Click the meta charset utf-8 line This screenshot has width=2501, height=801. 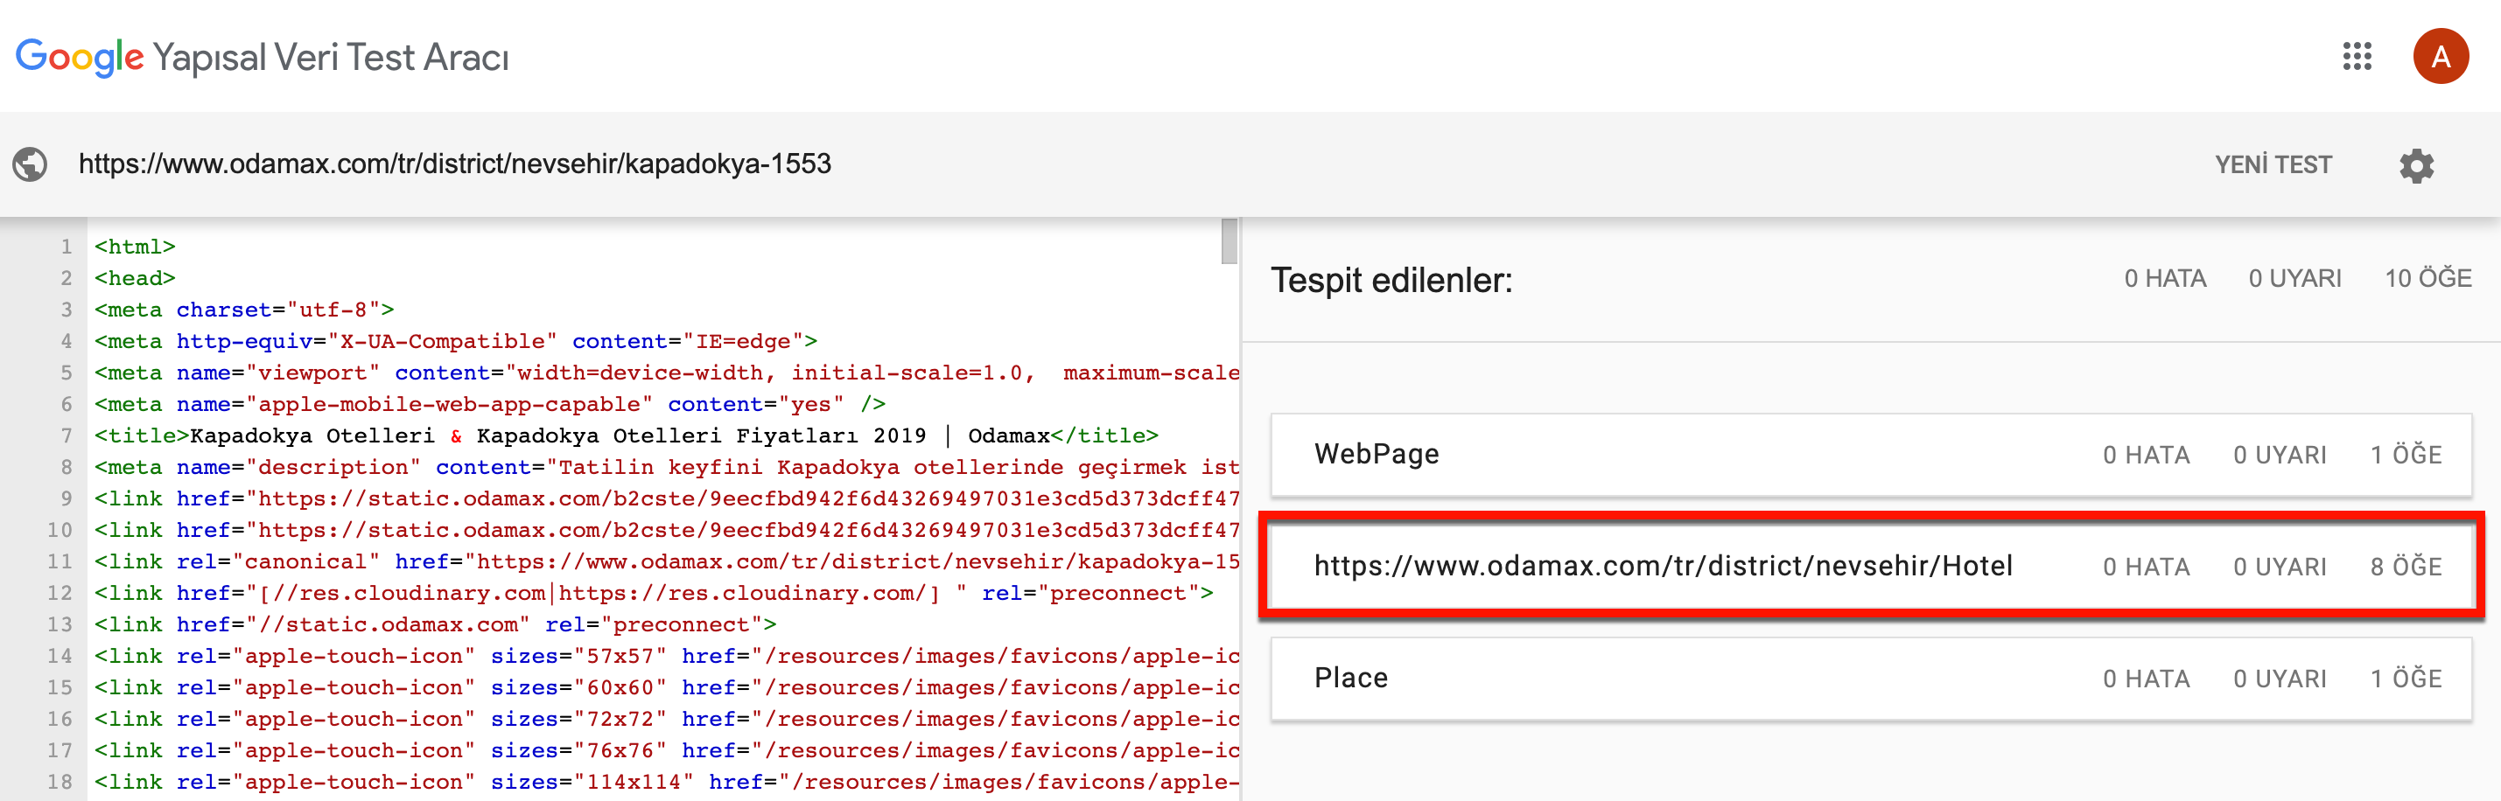pos(245,310)
